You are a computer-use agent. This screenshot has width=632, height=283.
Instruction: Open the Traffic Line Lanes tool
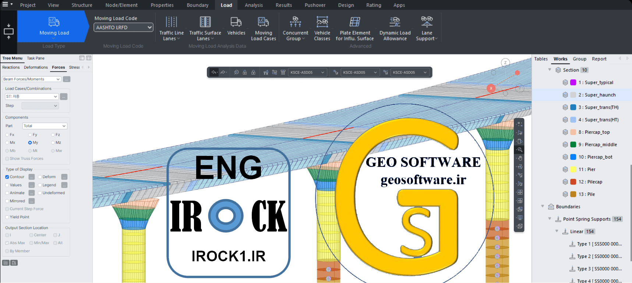pos(171,28)
